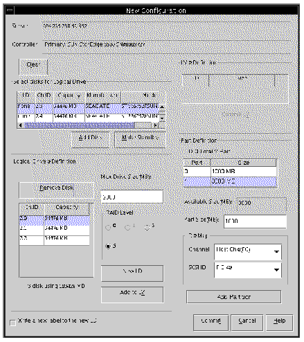Click the Size column header in Part table
Viewport: 304px width, 342px height.
[x=243, y=163]
